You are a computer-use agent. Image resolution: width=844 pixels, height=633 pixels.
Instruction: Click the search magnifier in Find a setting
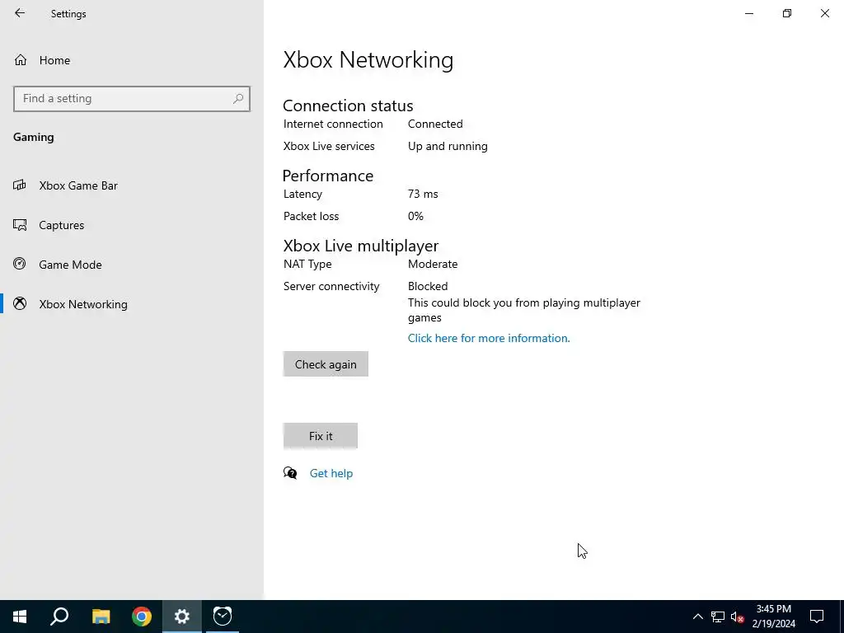coord(238,99)
